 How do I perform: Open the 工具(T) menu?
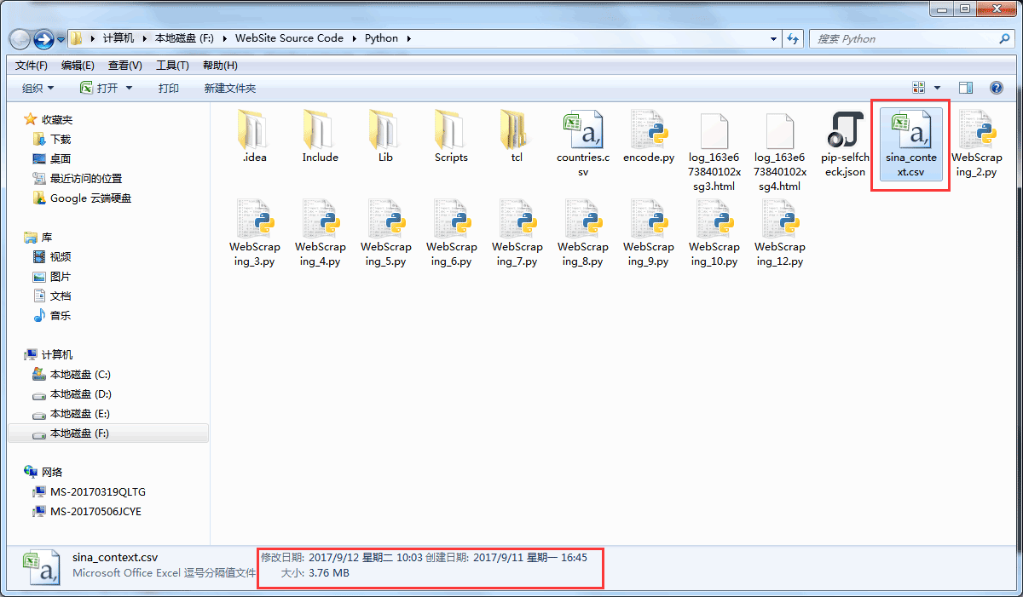click(x=172, y=66)
